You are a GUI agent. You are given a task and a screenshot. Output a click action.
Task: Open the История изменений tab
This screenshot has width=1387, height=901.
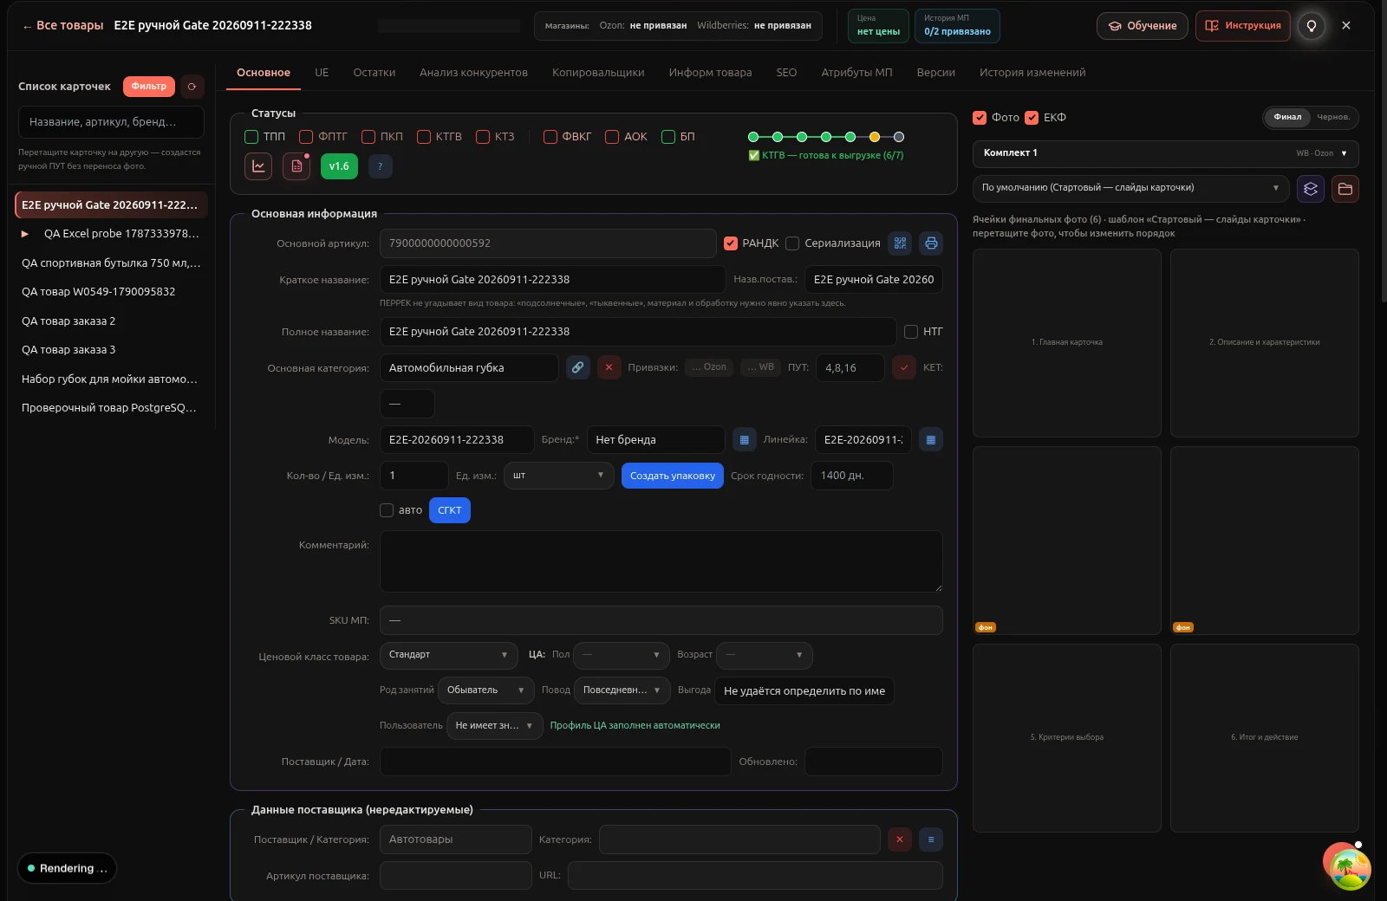pyautogui.click(x=1032, y=73)
